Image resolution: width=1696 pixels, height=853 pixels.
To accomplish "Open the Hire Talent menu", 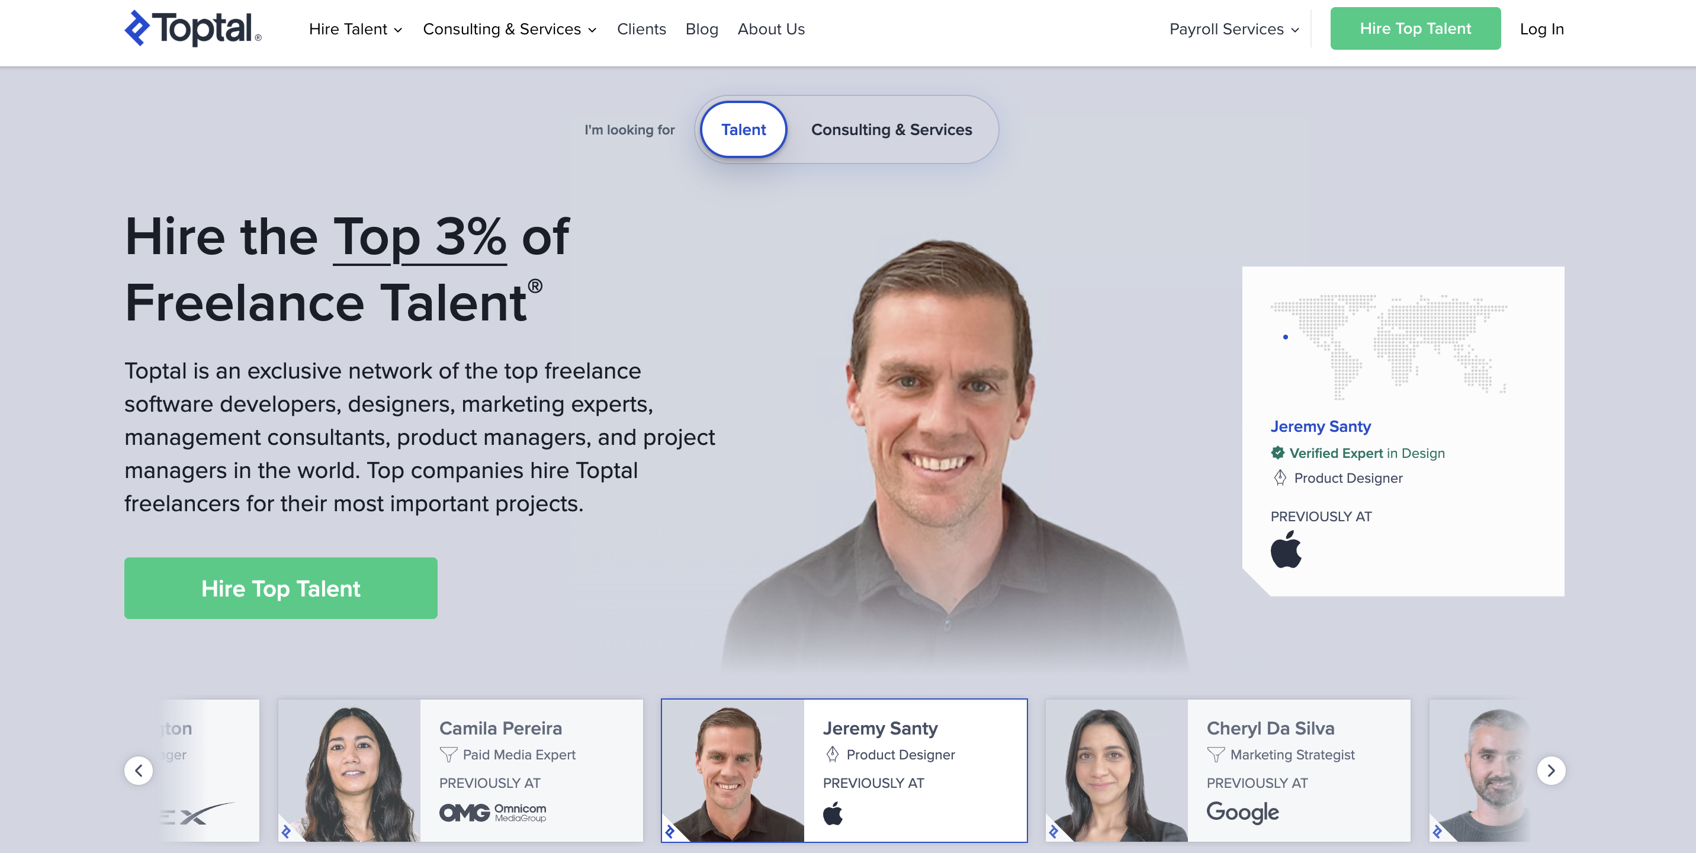I will 355,29.
